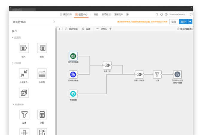Open the 关联：IP join node
Image resolution: width=202 pixels, height=135 pixels.
(x=107, y=65)
